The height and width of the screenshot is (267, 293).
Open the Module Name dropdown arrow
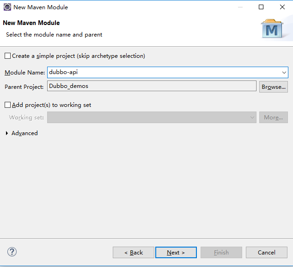284,72
